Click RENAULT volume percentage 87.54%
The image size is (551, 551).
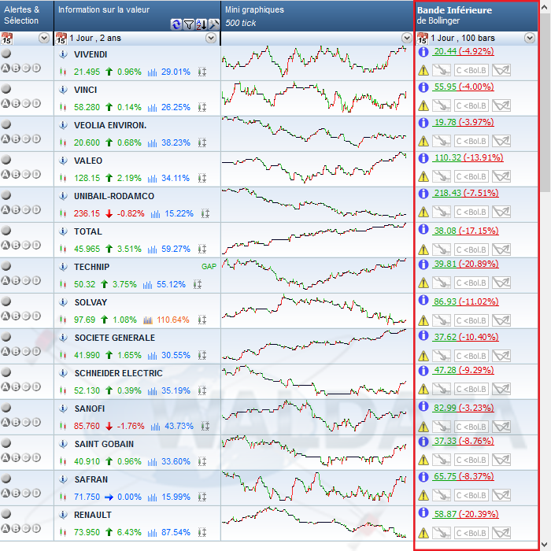176,532
